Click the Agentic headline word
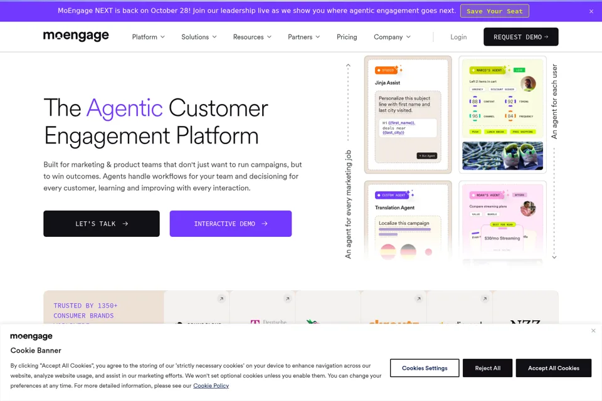This screenshot has width=602, height=401. [124, 108]
